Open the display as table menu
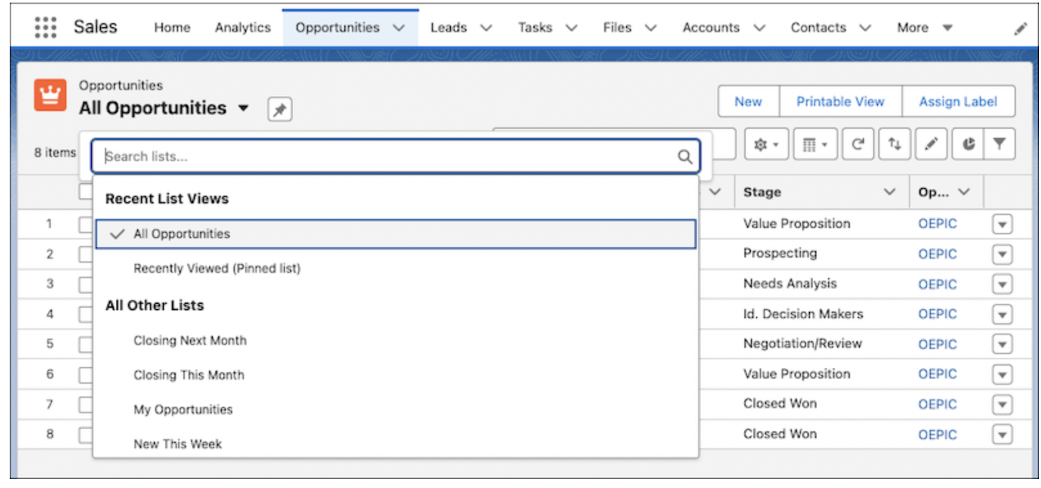 [815, 144]
